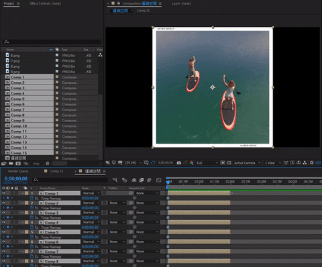The height and width of the screenshot is (267, 322).
Task: Open grid and guide options icon in viewer
Action: [x=146, y=162]
